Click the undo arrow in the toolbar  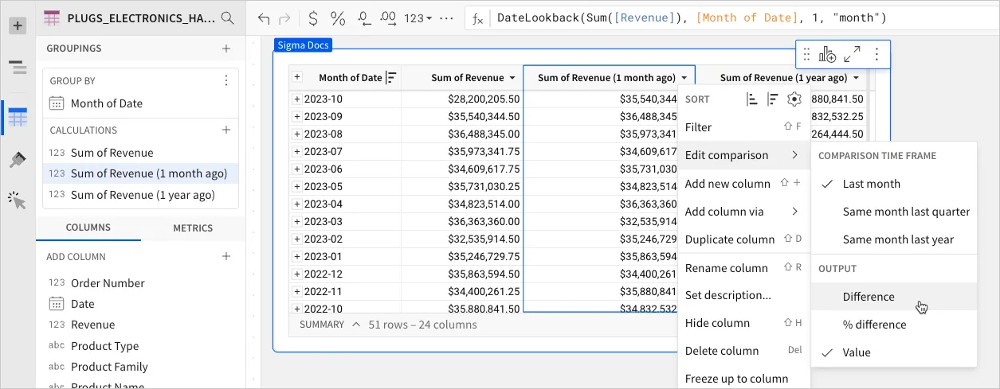click(x=264, y=18)
